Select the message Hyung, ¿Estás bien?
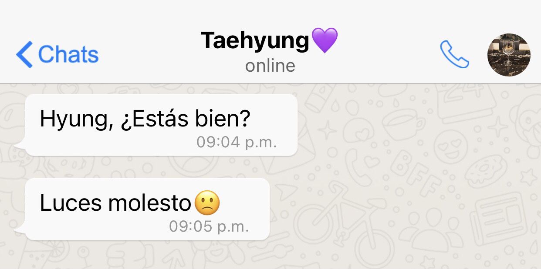 pyautogui.click(x=161, y=125)
